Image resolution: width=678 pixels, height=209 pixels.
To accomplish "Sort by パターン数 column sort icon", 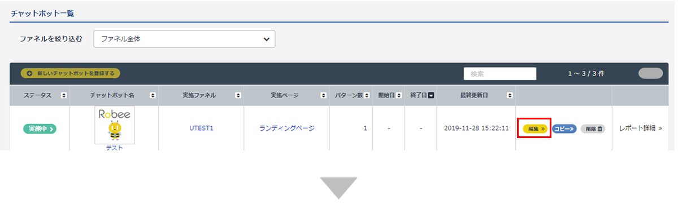I will click(367, 96).
